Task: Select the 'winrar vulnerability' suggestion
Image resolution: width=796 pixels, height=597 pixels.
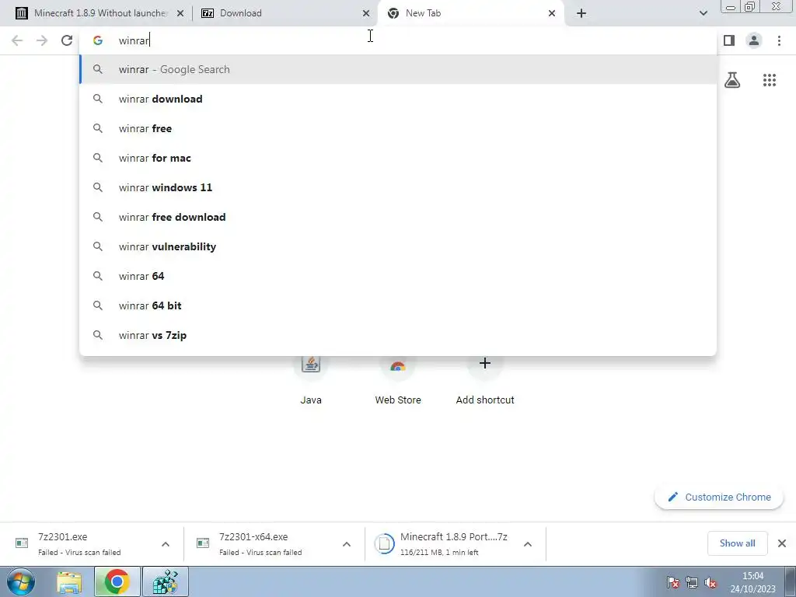Action: coord(398,246)
